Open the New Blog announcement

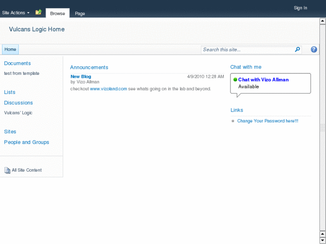click(81, 77)
